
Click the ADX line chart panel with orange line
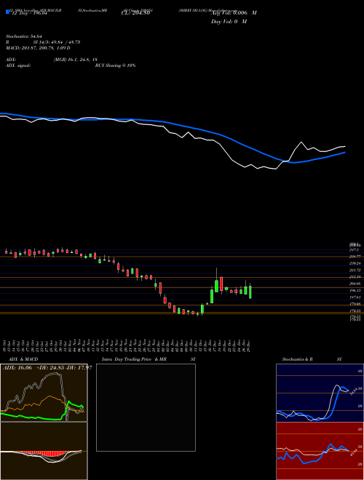click(44, 393)
